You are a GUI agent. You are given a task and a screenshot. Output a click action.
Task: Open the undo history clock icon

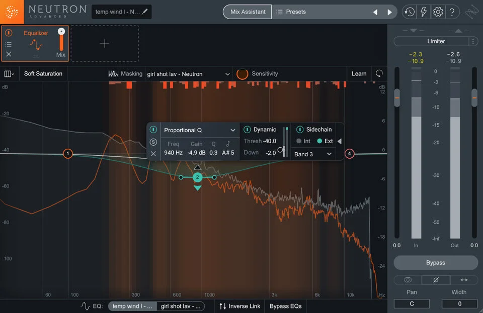410,12
